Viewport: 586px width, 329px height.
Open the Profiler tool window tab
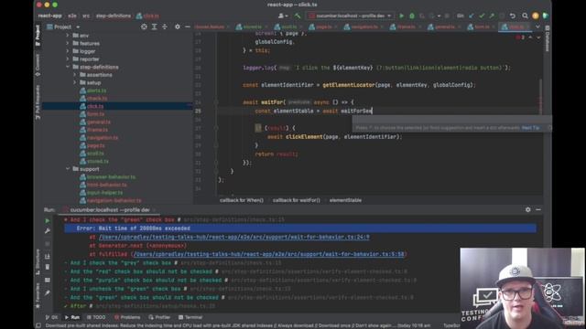(x=159, y=317)
